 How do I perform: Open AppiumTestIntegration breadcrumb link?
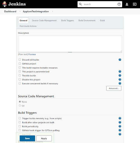(x=36, y=11)
